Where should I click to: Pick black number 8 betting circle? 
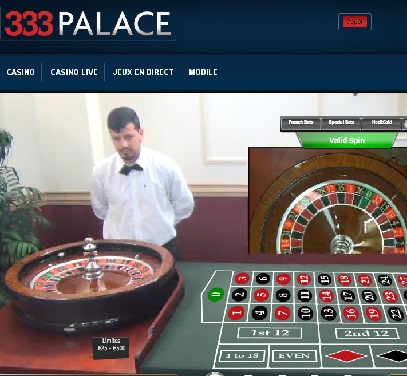[x=283, y=295]
